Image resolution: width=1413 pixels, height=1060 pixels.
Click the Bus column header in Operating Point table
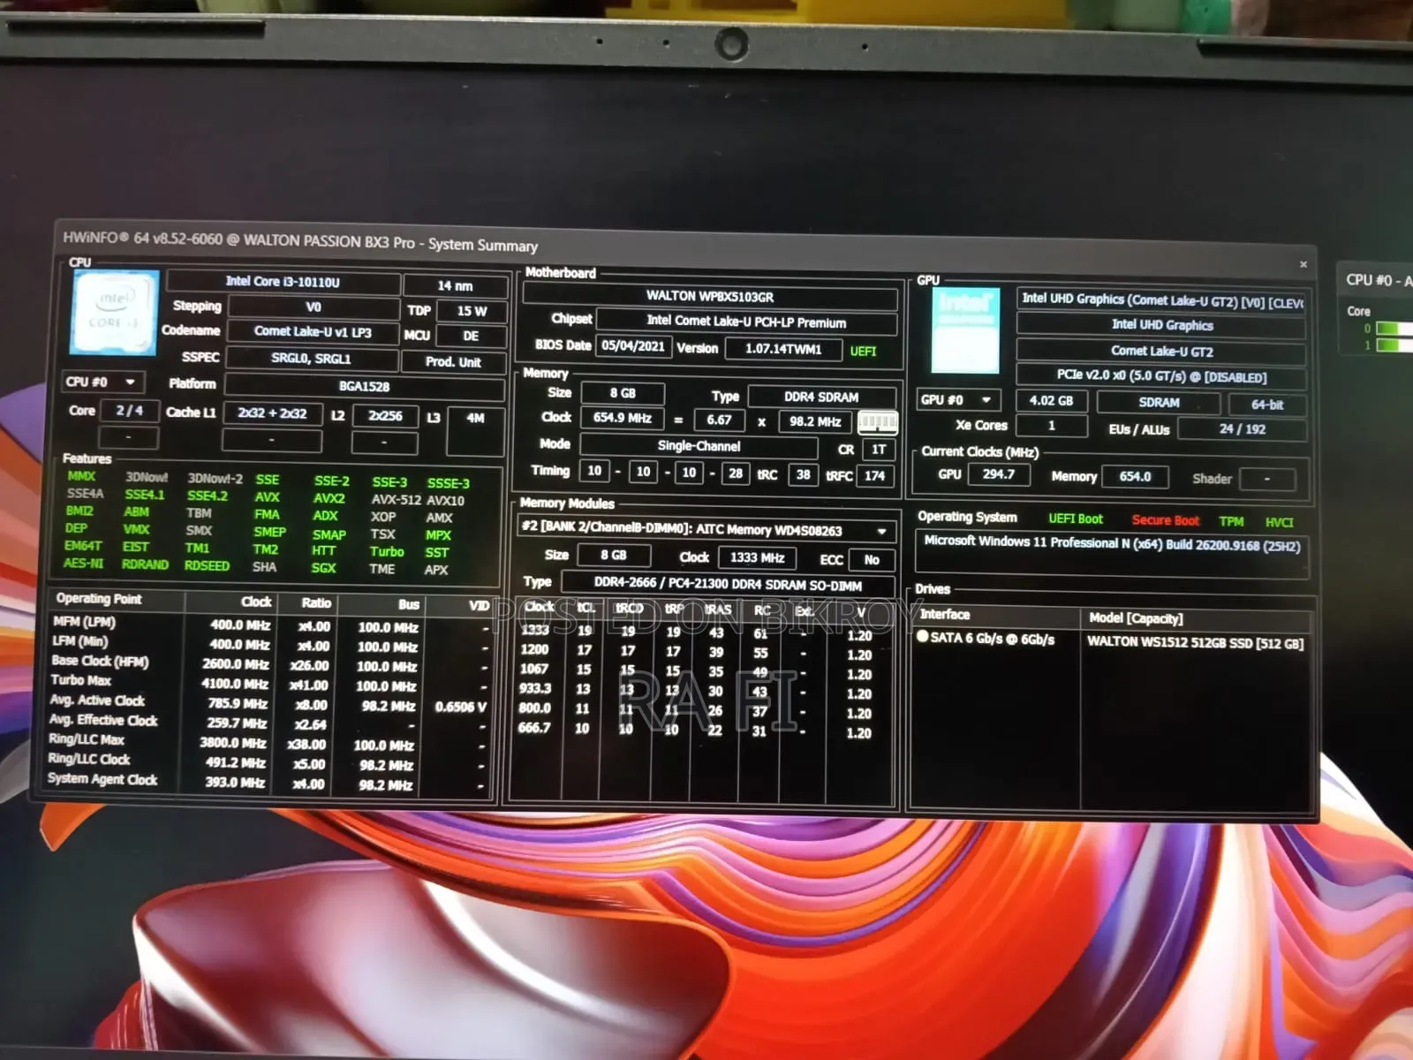point(408,605)
